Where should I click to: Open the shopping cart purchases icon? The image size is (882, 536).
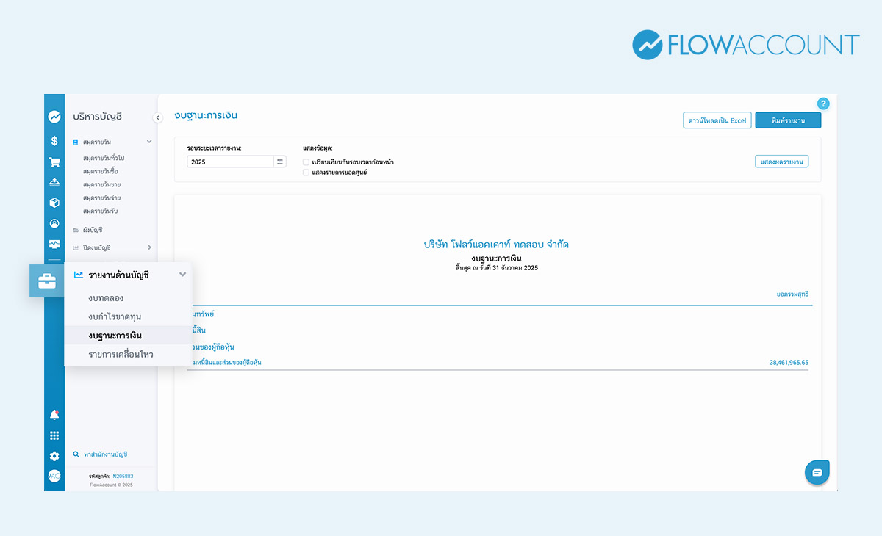tap(54, 162)
